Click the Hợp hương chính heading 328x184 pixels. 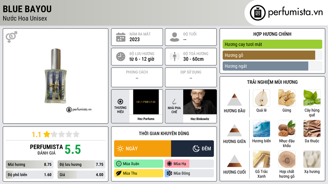[x=272, y=34]
